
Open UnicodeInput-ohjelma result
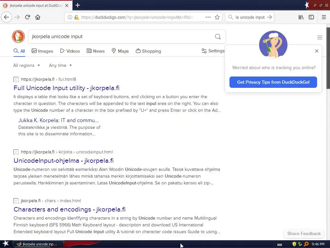tap(63, 161)
